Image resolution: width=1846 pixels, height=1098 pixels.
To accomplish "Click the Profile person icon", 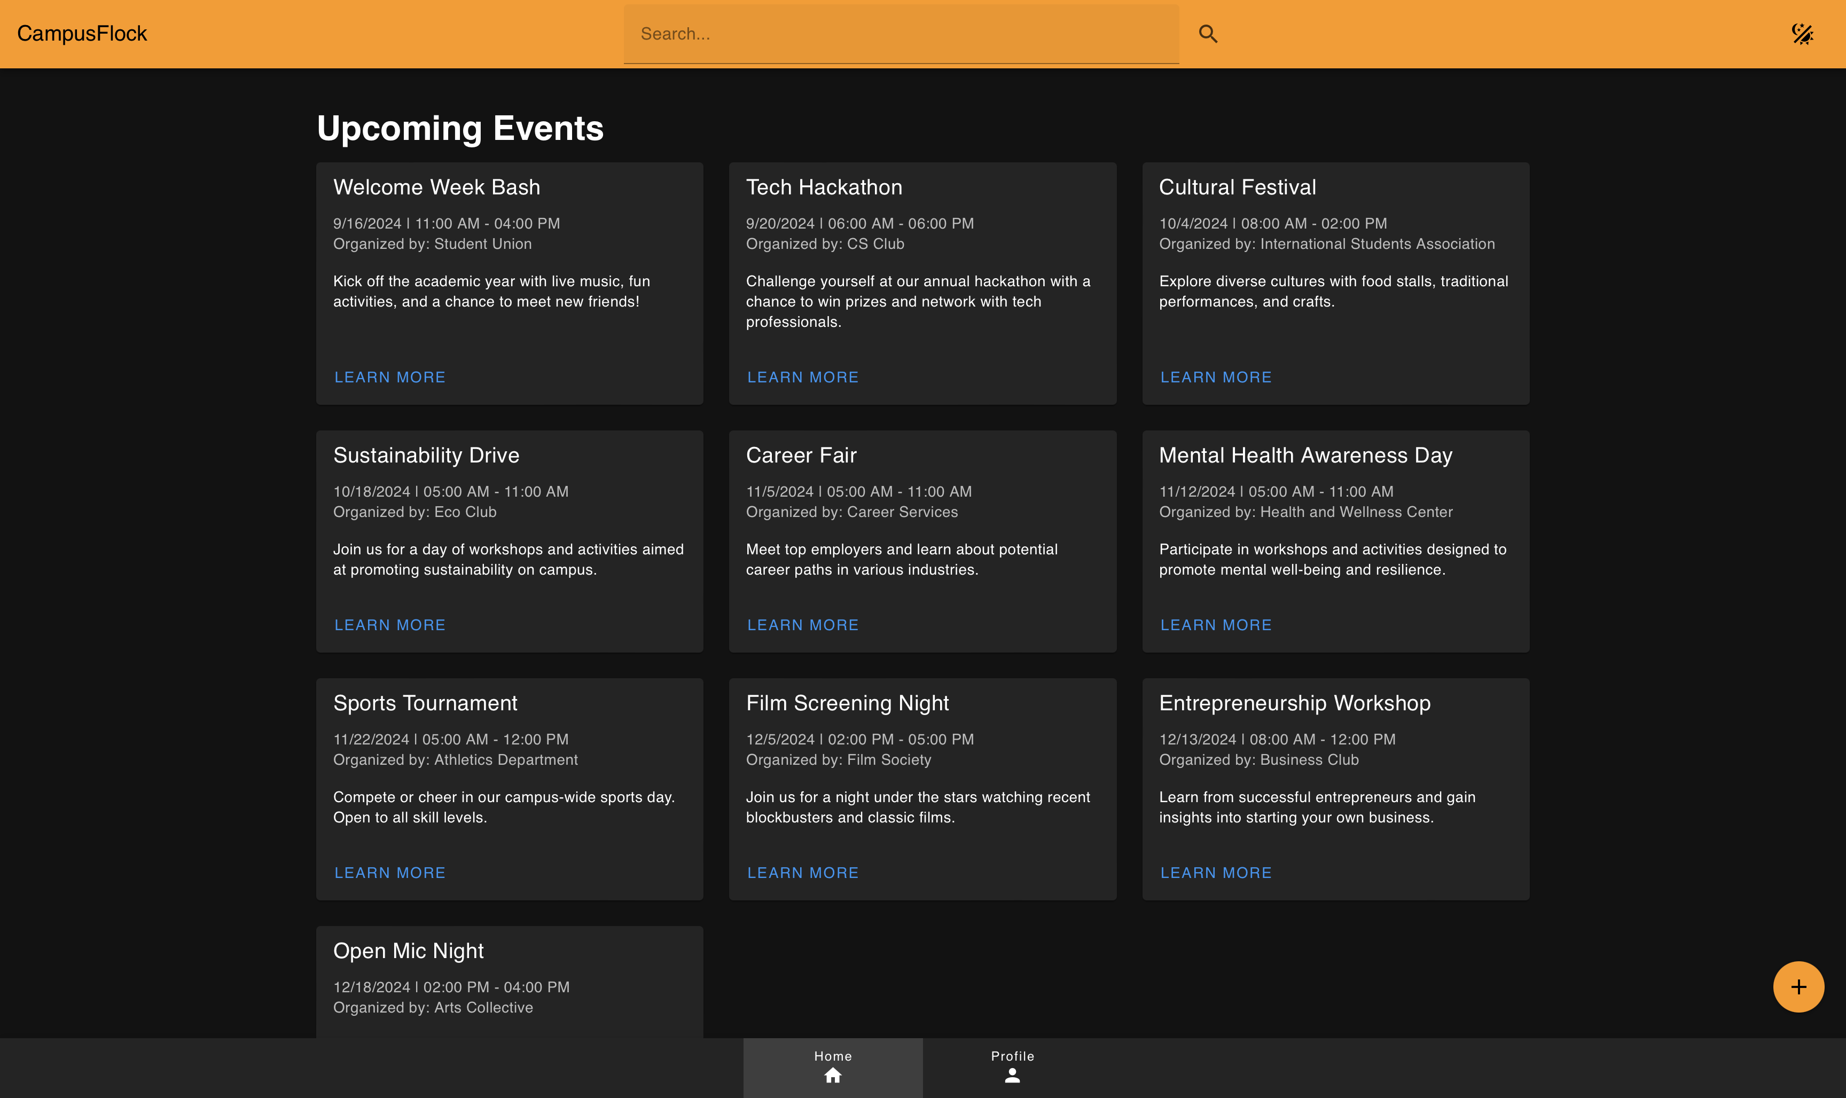I will point(1012,1076).
